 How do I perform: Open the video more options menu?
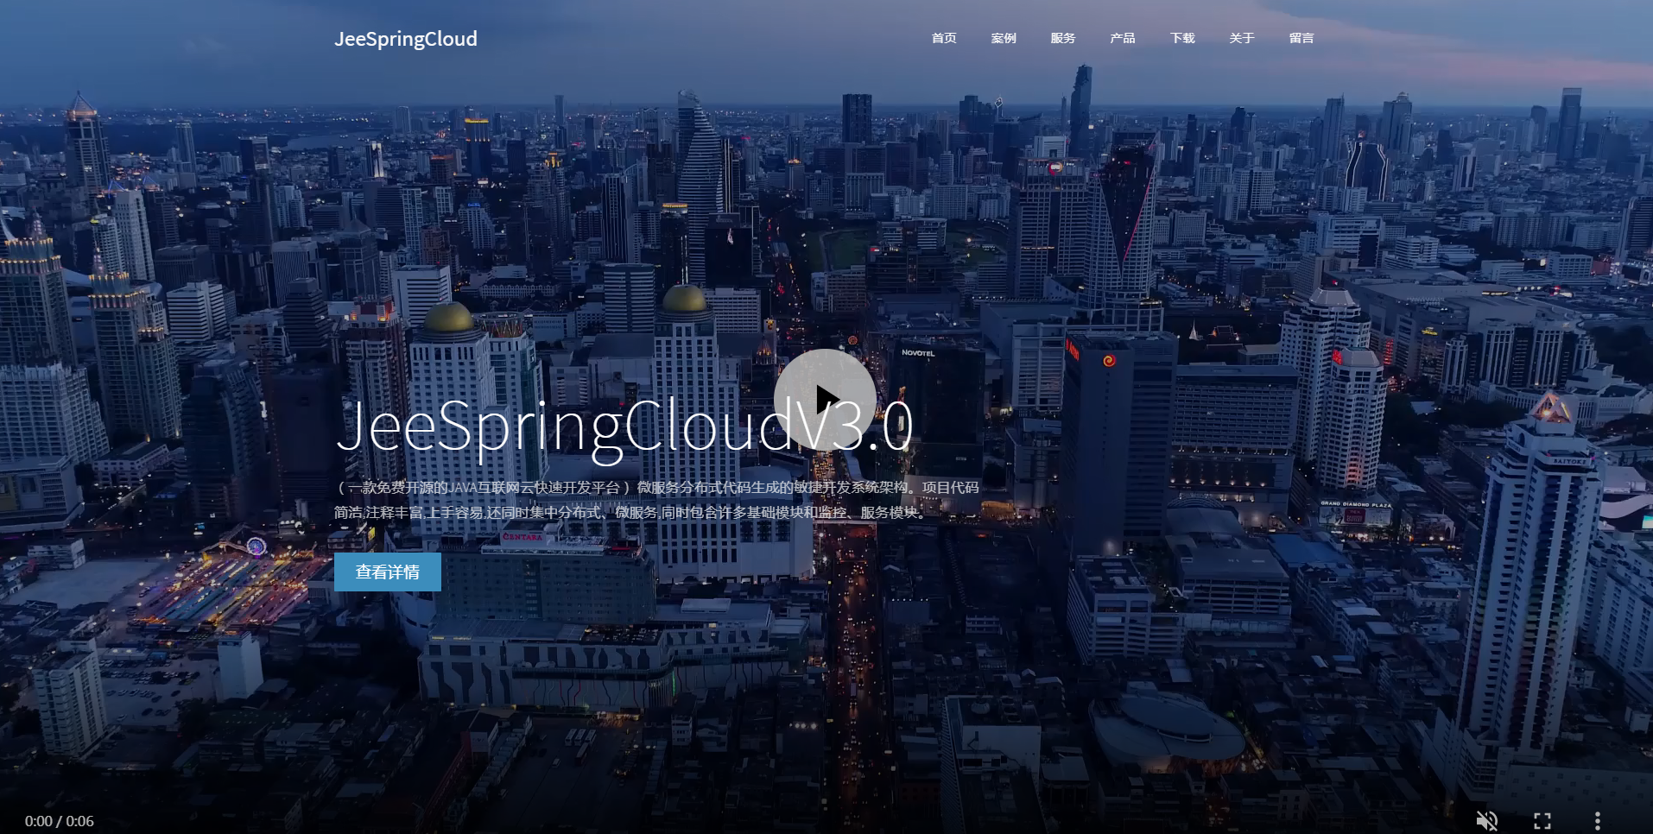tap(1597, 820)
